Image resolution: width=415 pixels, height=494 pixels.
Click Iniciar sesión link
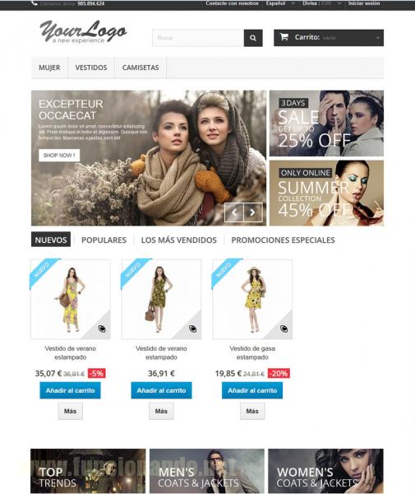coord(364,3)
